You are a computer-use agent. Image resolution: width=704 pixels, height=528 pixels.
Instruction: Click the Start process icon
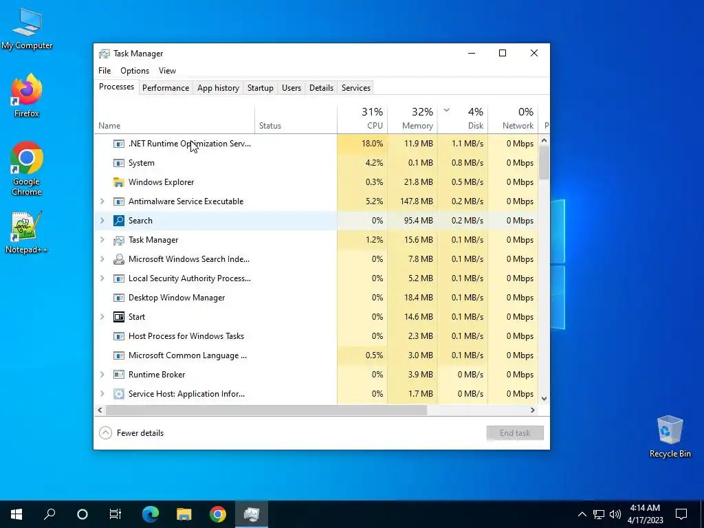tap(118, 317)
